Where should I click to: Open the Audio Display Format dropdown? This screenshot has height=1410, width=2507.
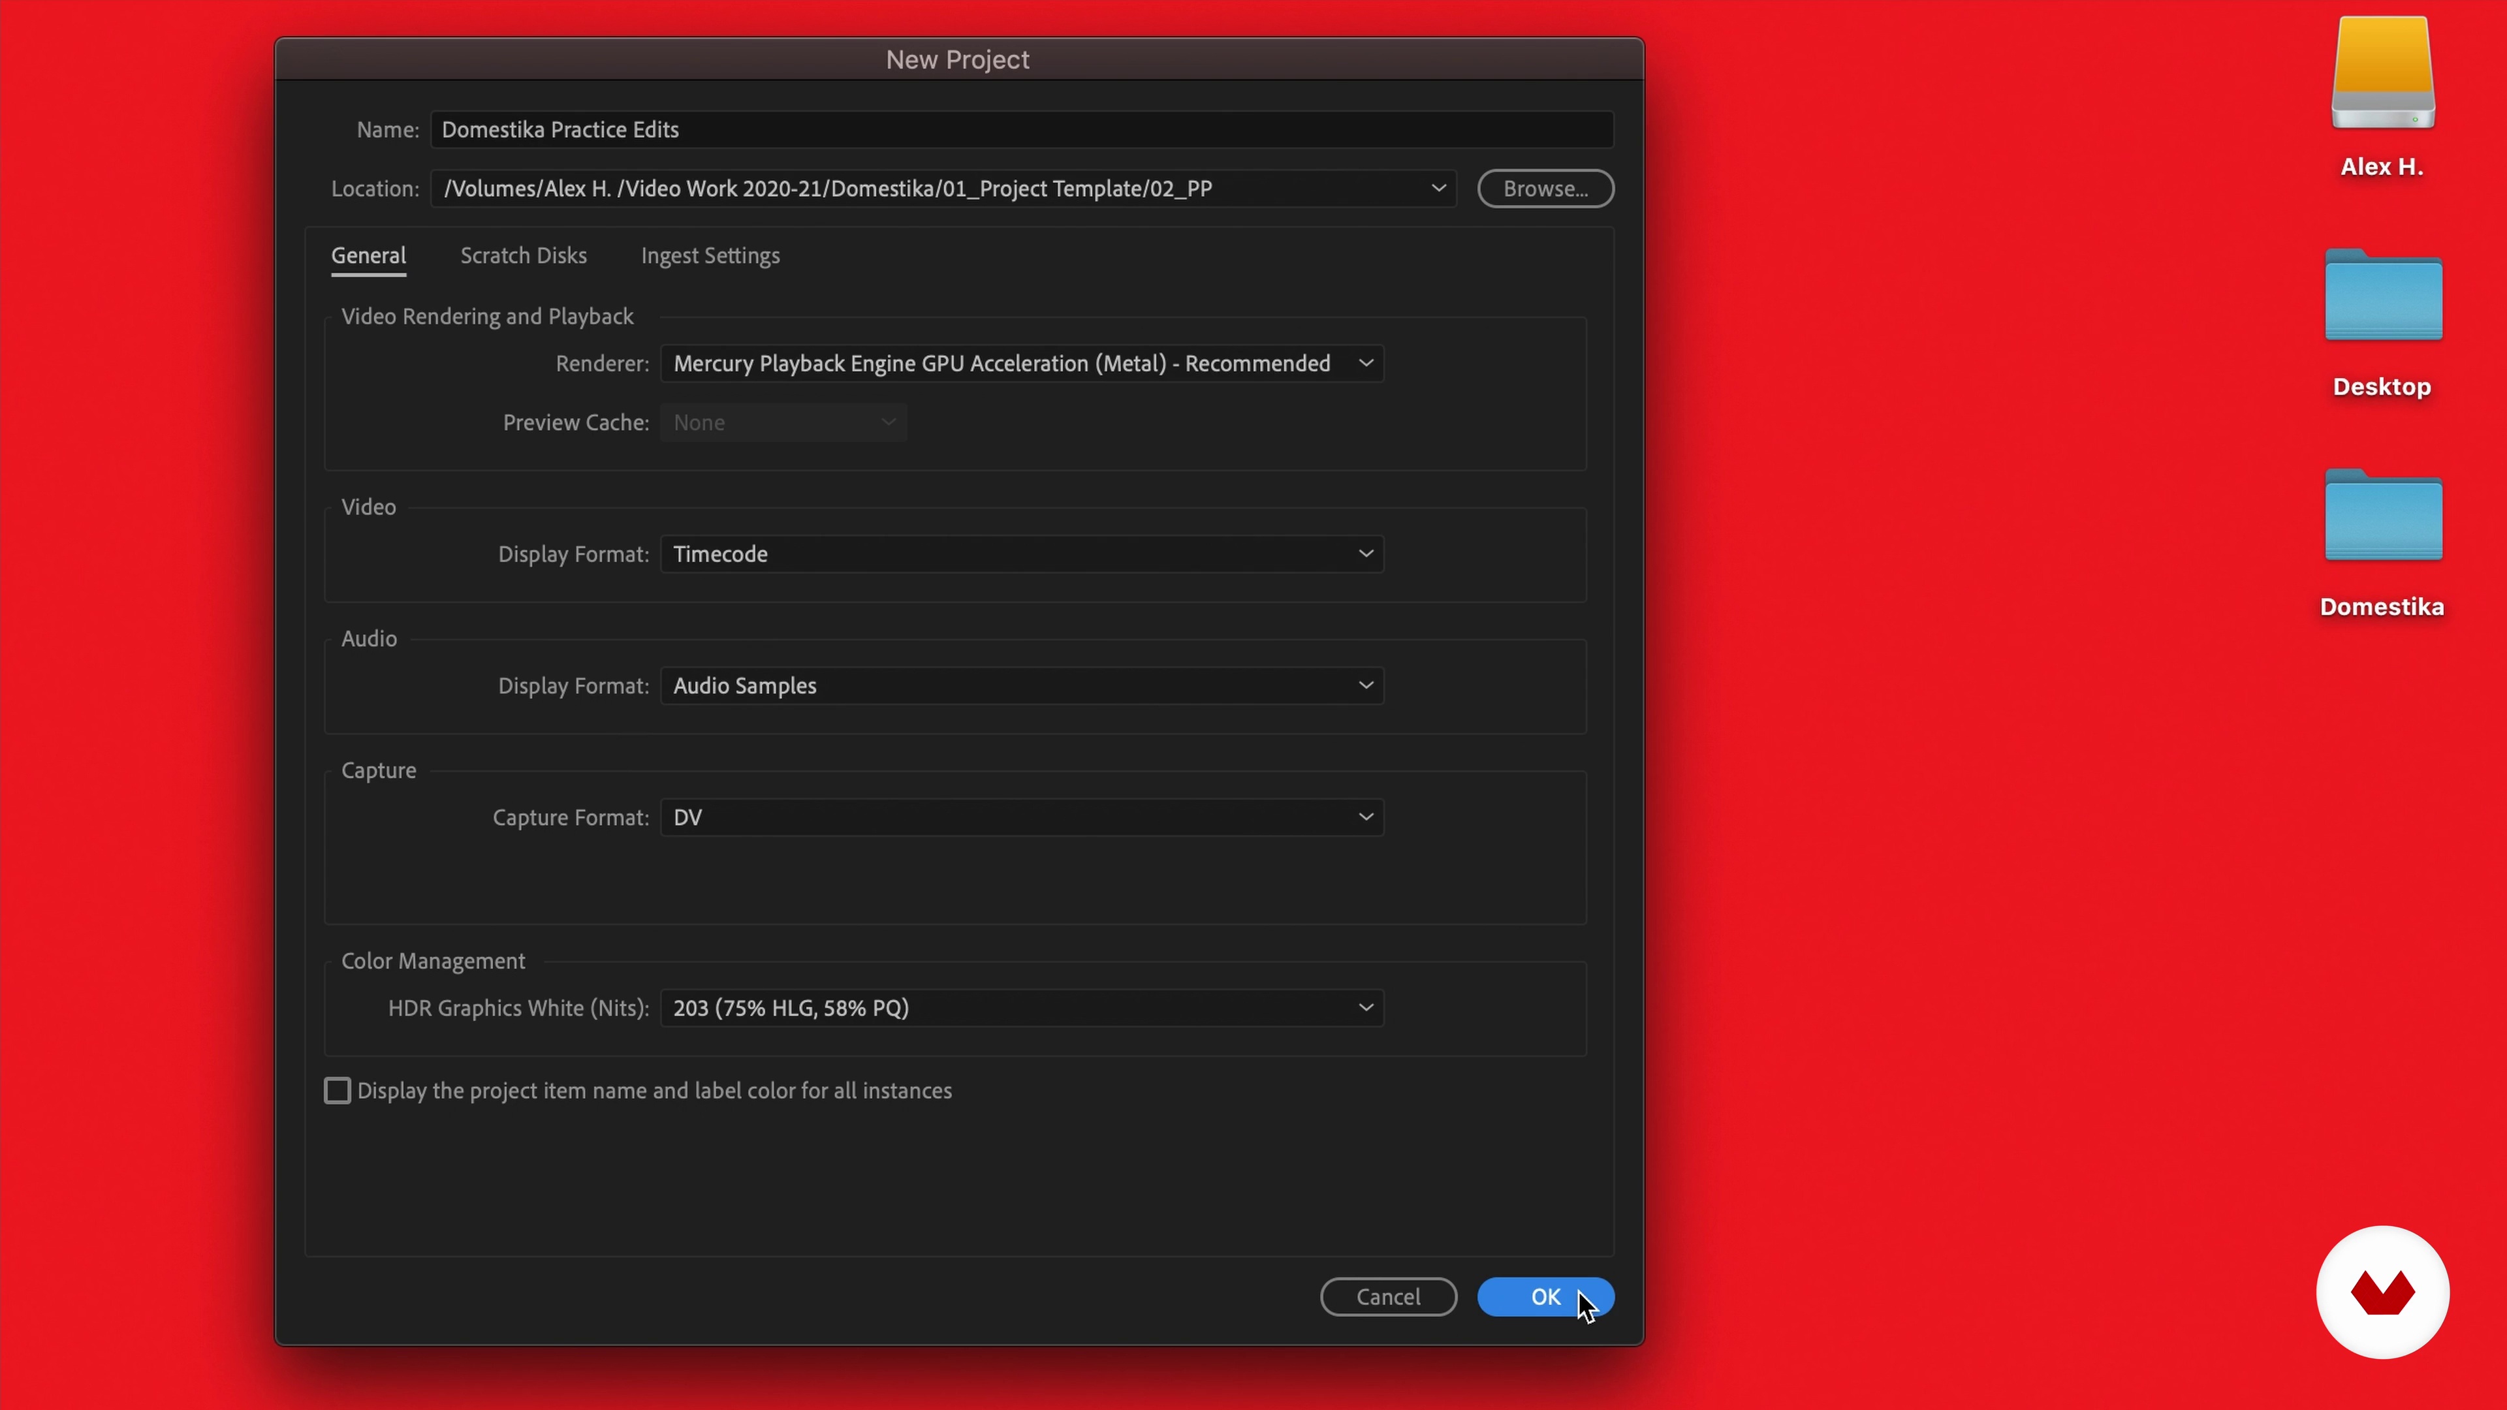tap(1022, 686)
